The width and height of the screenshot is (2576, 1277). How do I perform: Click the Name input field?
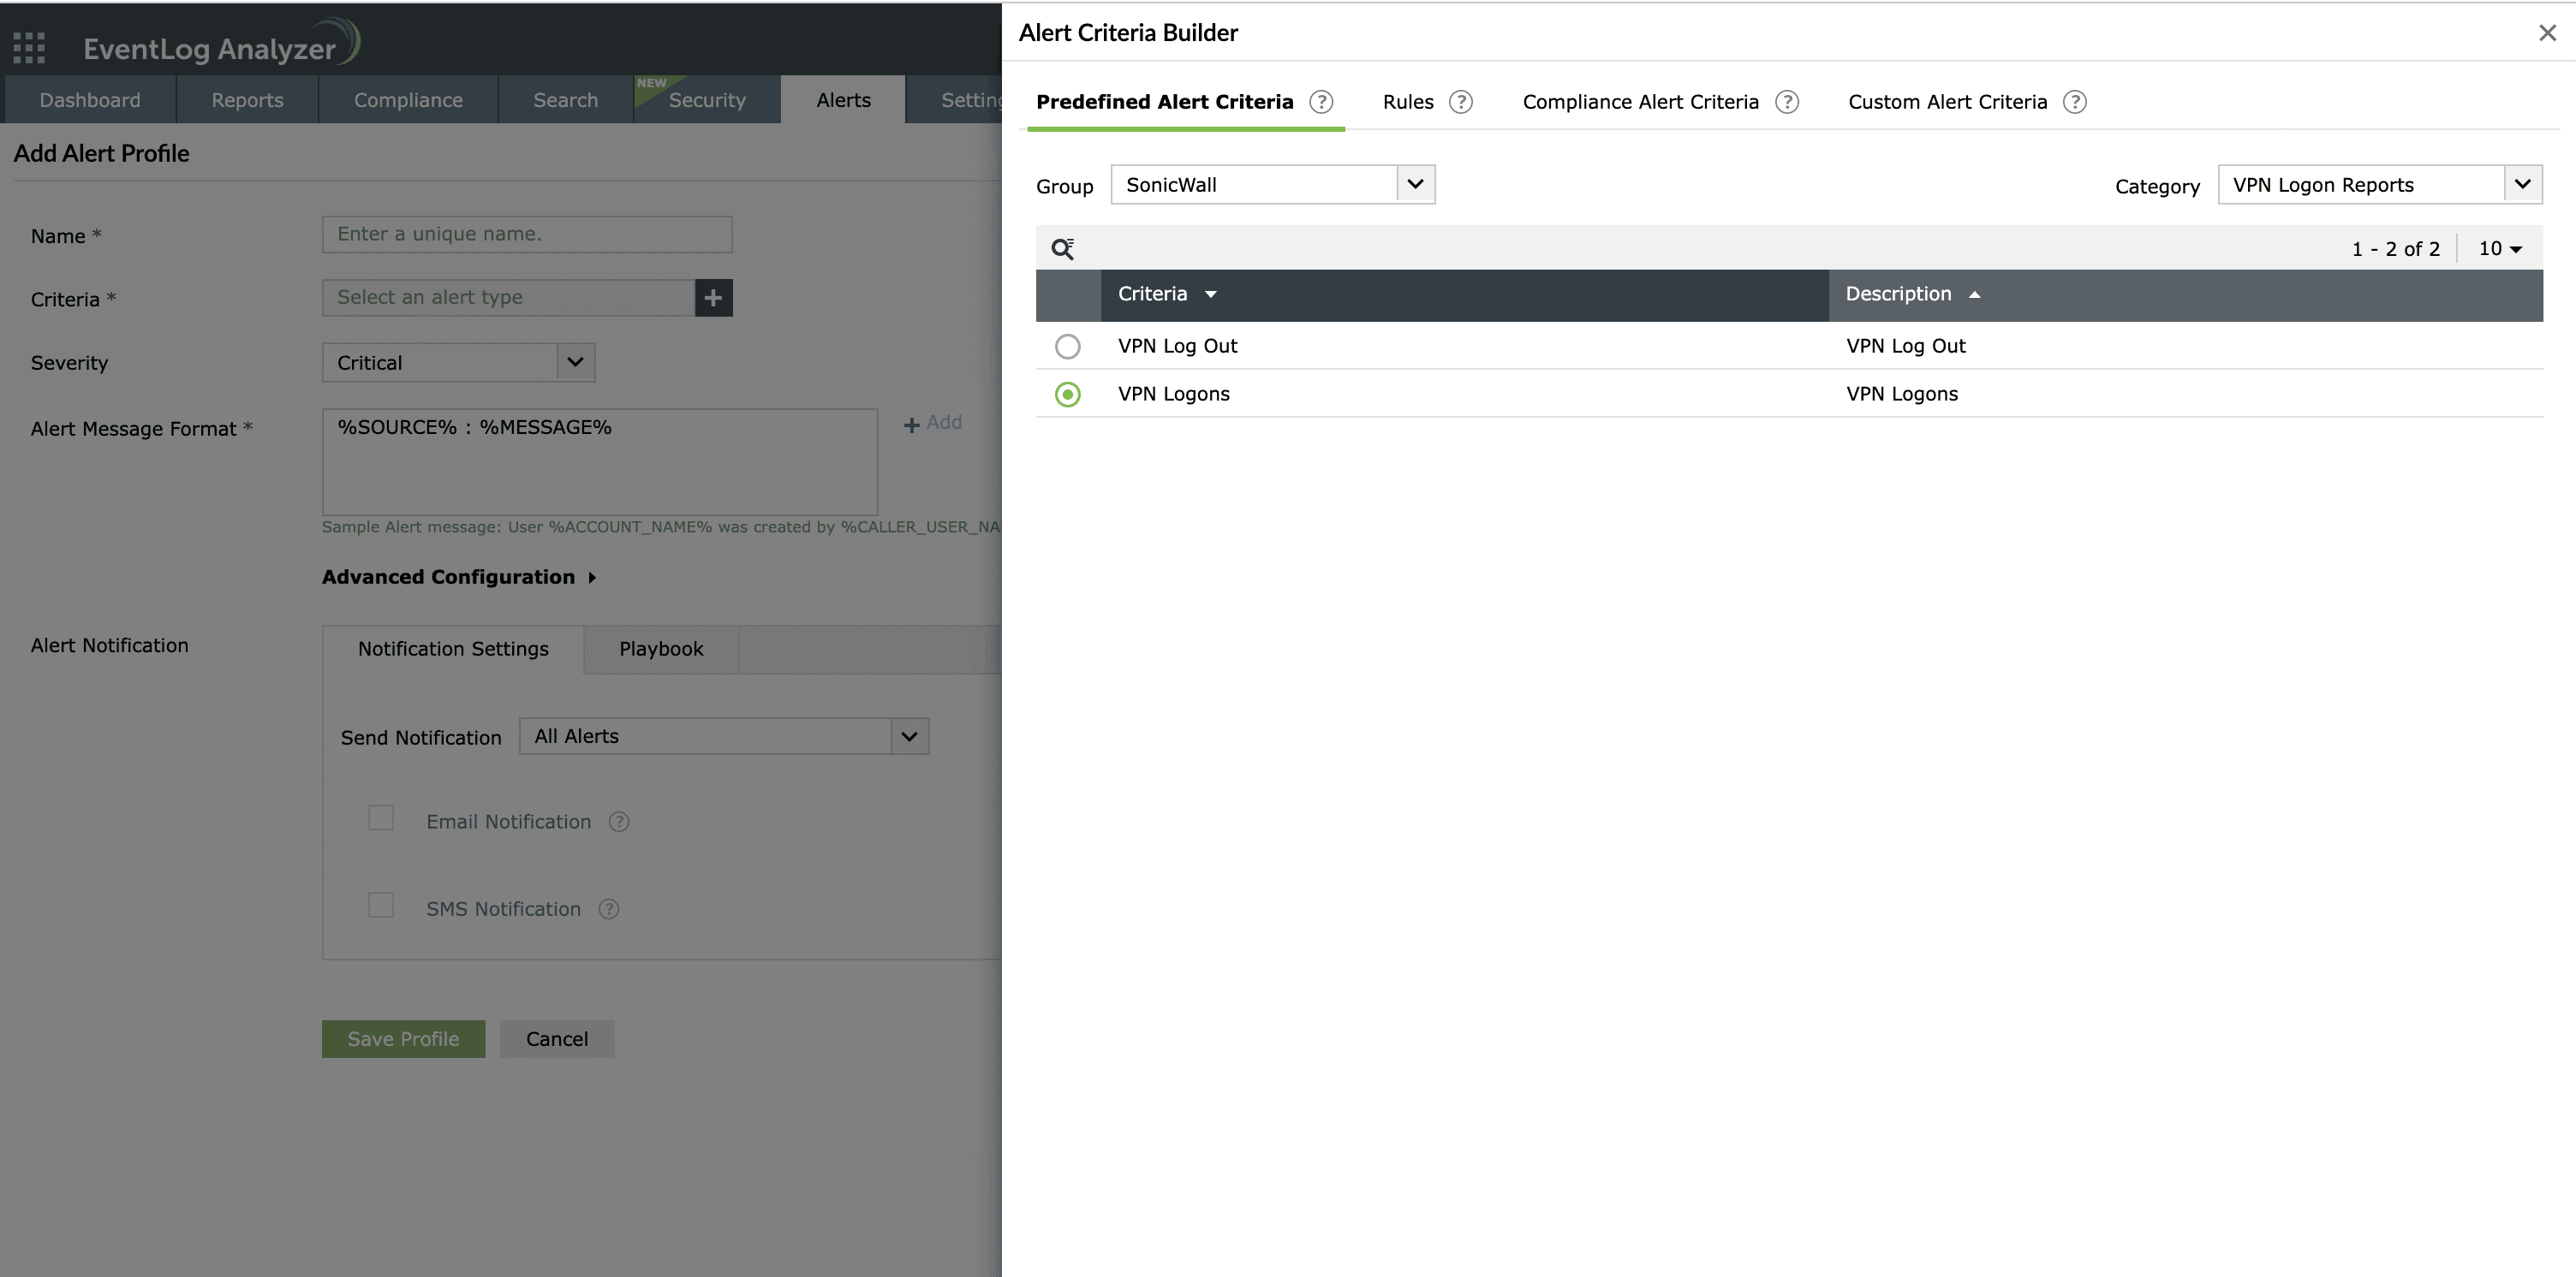pos(527,235)
